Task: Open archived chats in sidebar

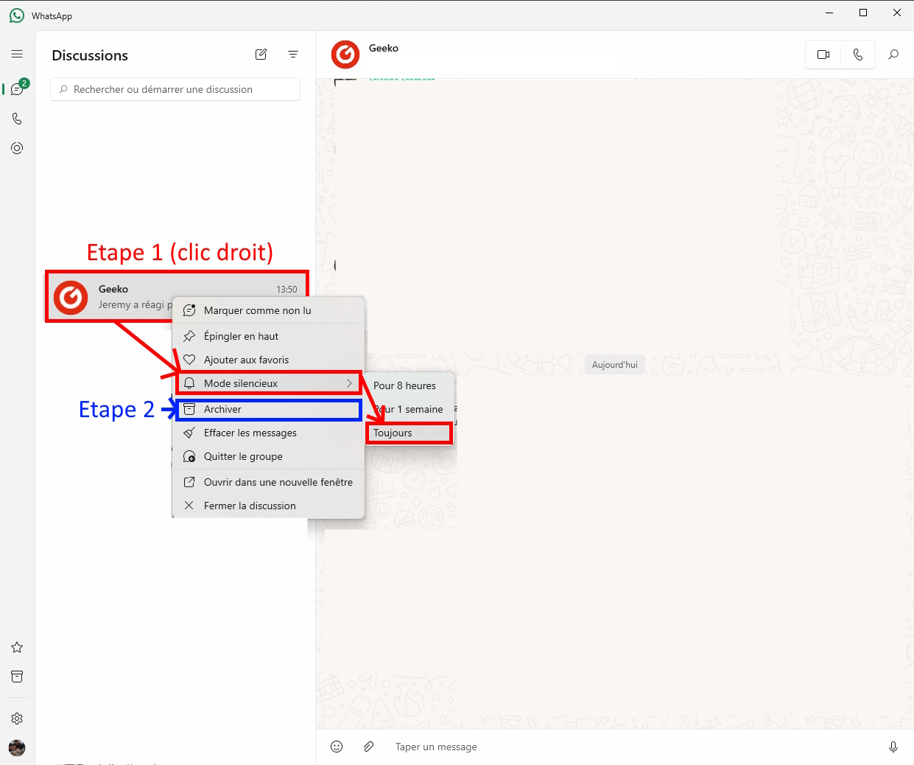Action: [x=17, y=677]
